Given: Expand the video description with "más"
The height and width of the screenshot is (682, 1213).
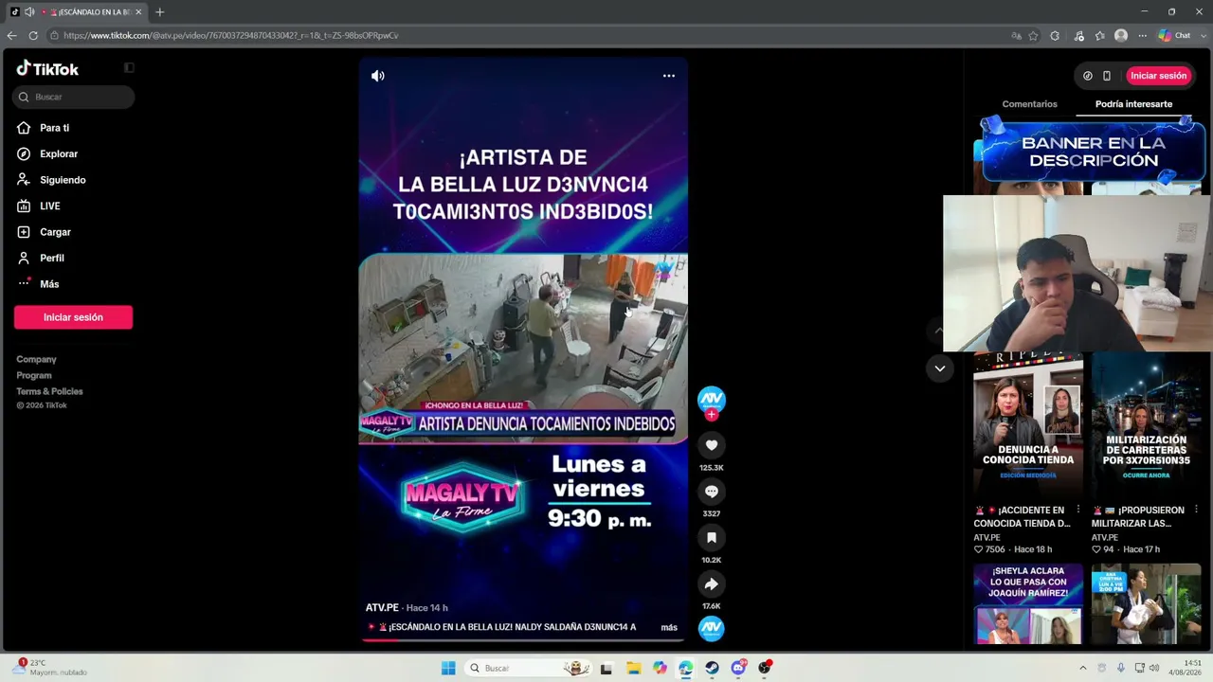Looking at the screenshot, I should click(x=669, y=627).
